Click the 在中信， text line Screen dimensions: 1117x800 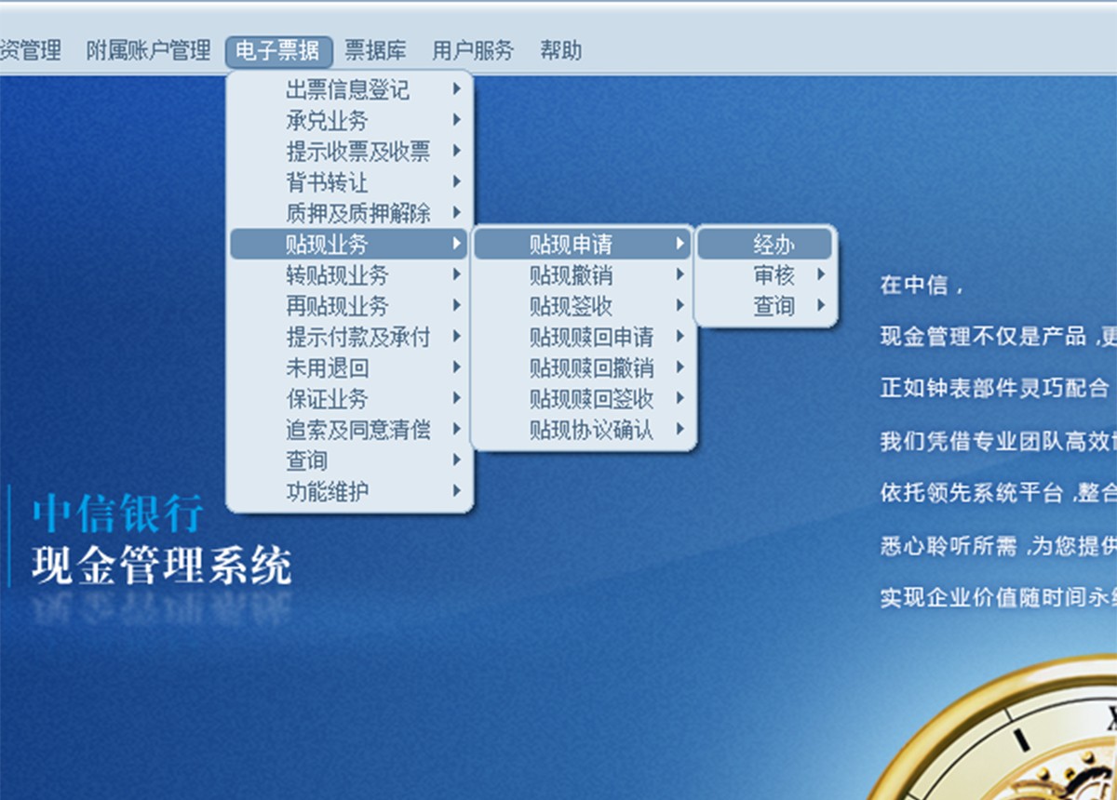[x=922, y=285]
